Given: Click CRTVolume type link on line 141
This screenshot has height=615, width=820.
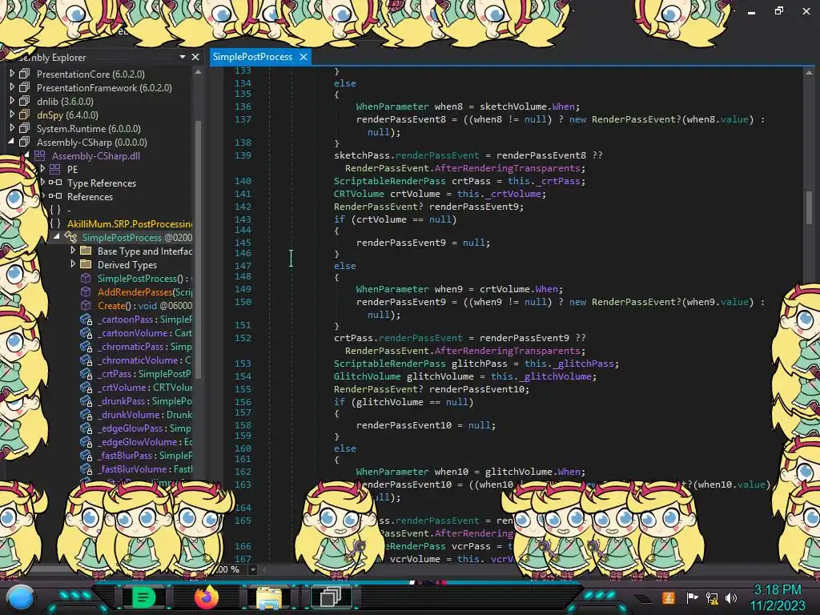Looking at the screenshot, I should [x=359, y=194].
